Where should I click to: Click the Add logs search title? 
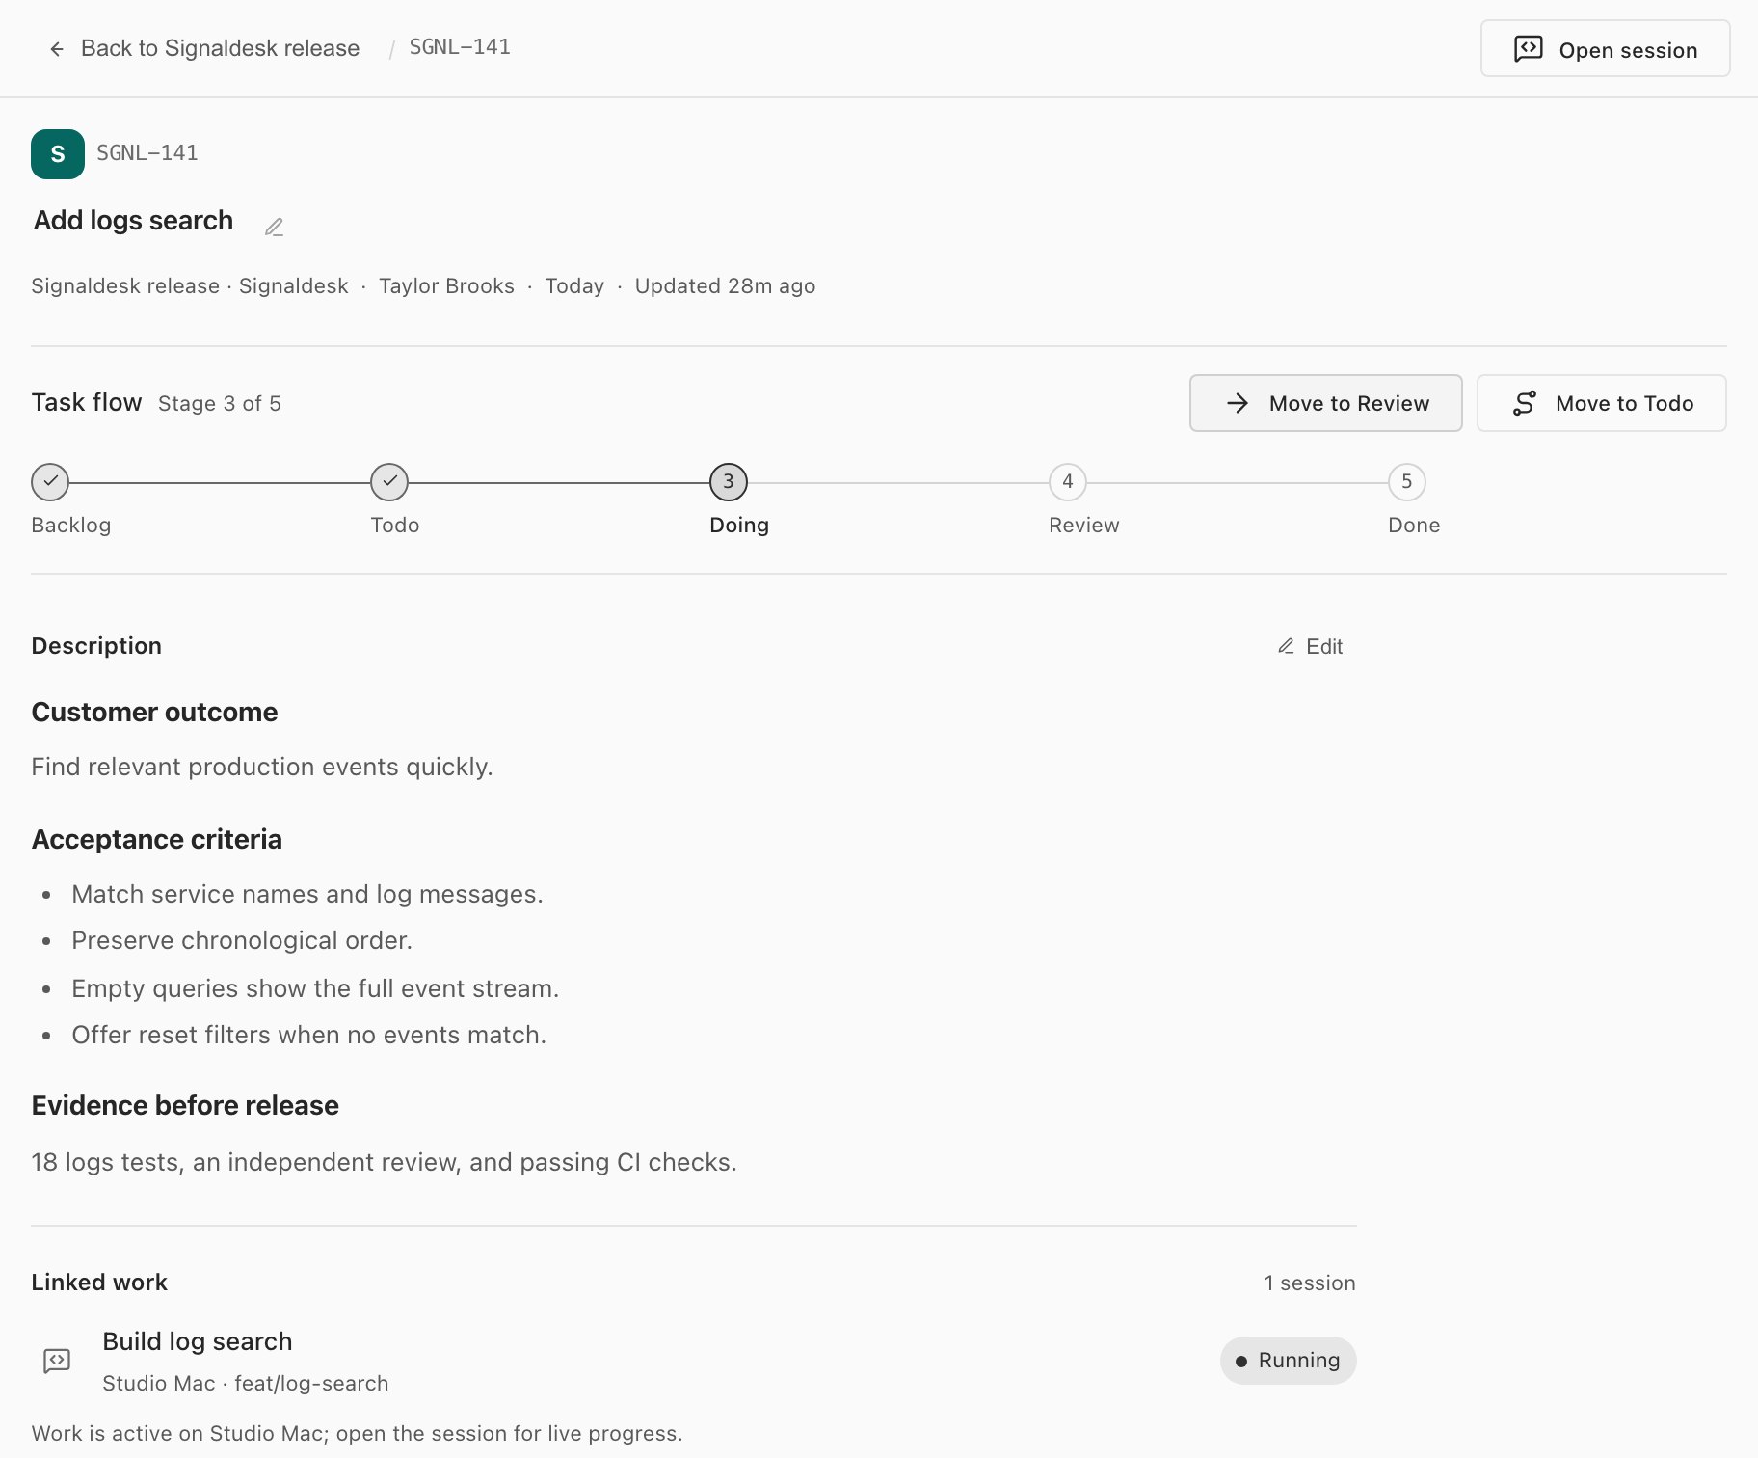click(x=133, y=221)
